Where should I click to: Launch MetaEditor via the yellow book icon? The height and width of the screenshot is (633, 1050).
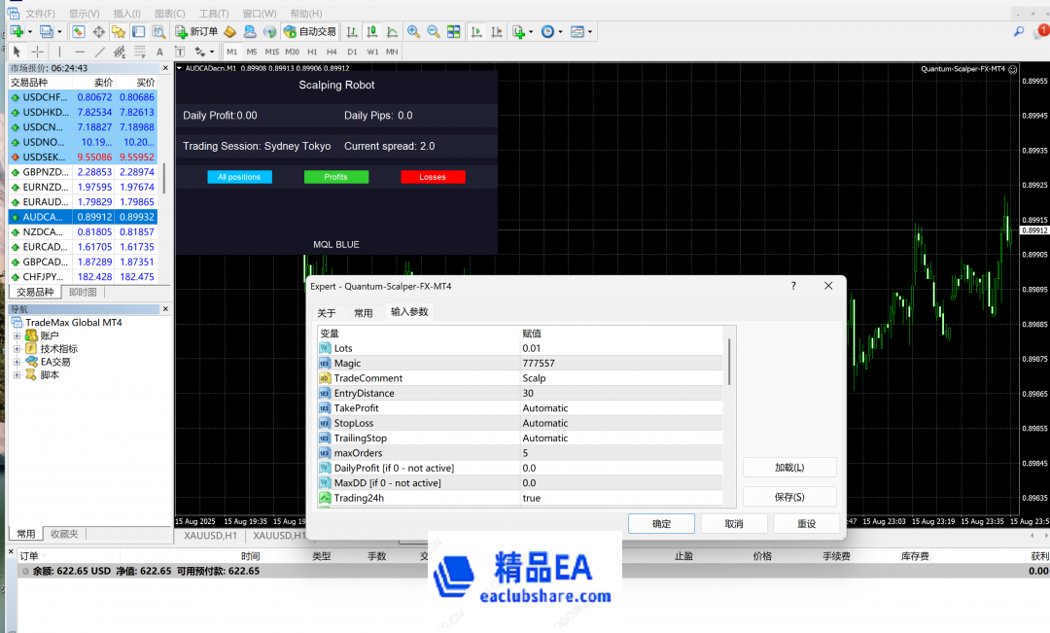click(x=229, y=31)
